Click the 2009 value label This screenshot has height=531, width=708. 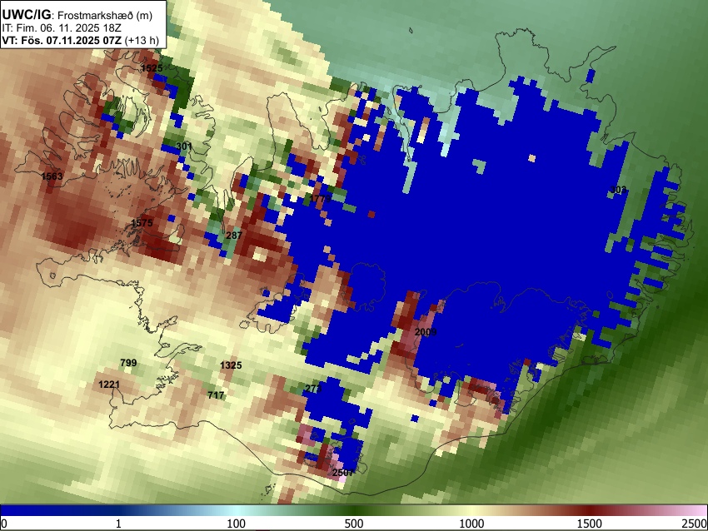tap(426, 332)
